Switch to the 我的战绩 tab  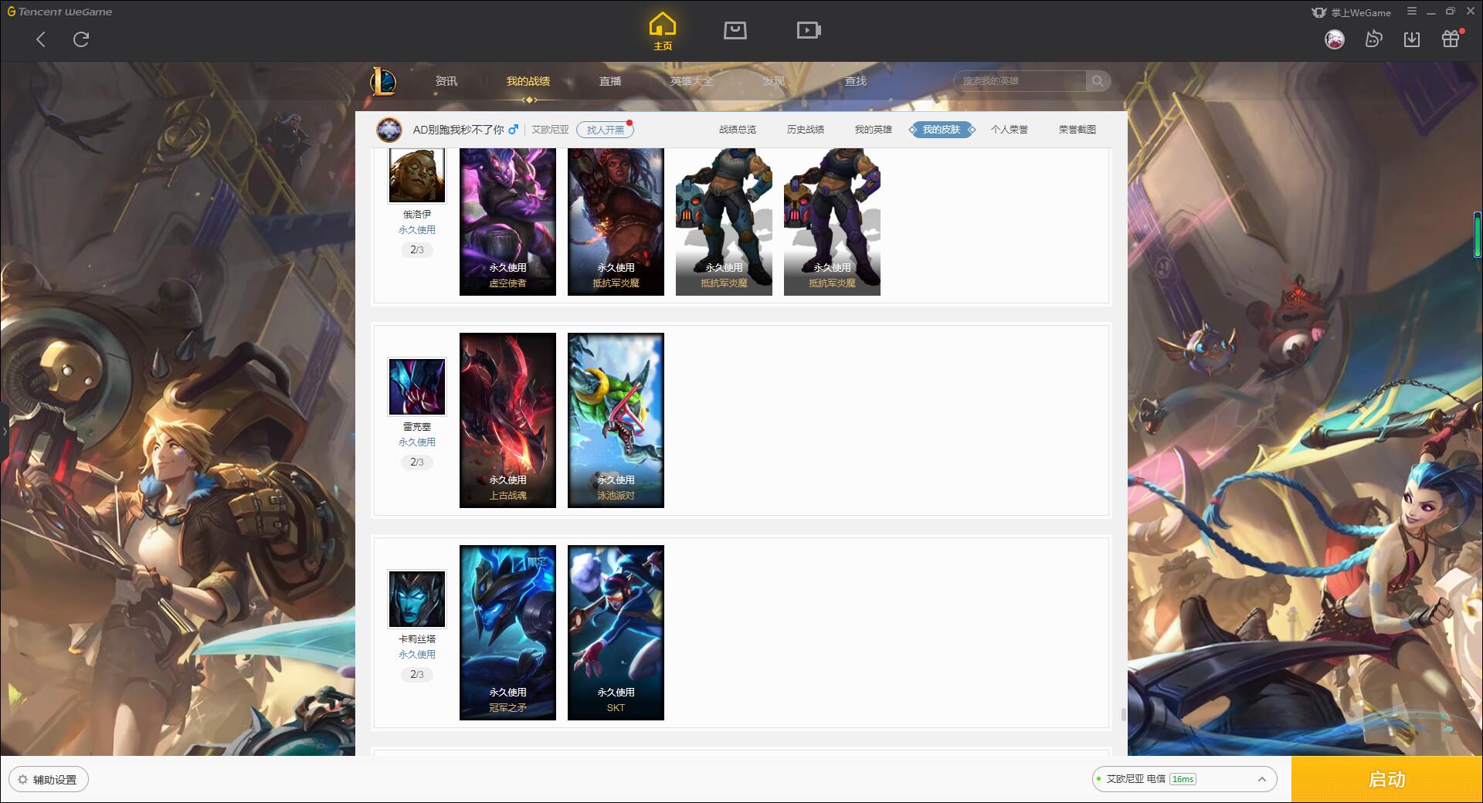528,81
